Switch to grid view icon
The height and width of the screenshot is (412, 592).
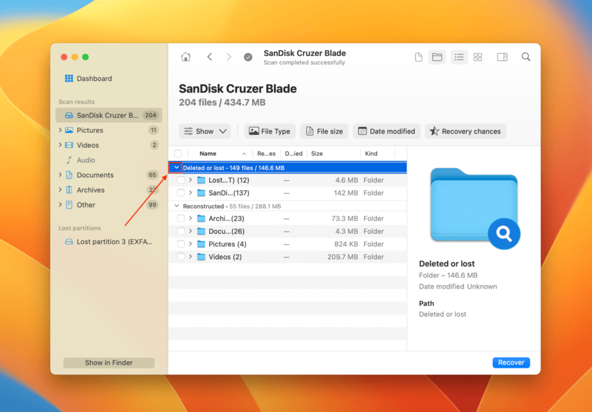[x=477, y=57]
